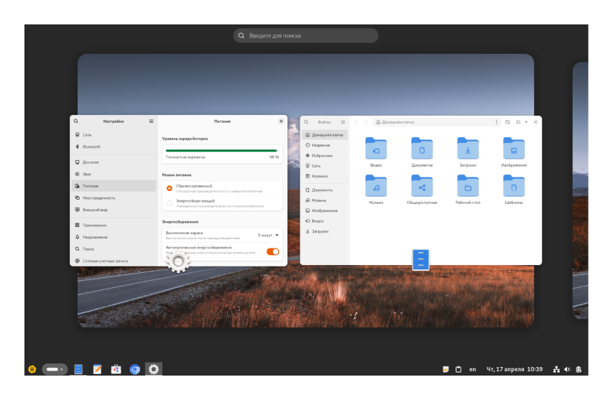The height and width of the screenshot is (400, 613).
Task: Open the hamburger menu in the Files window
Action: [x=343, y=122]
